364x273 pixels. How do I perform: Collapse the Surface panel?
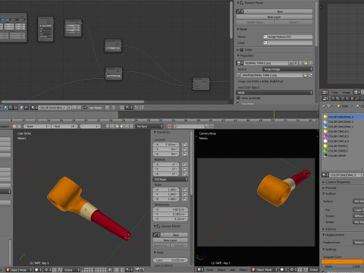(x=323, y=193)
